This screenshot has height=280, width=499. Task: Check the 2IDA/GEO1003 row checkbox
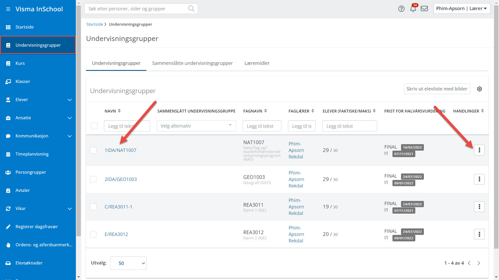click(93, 179)
